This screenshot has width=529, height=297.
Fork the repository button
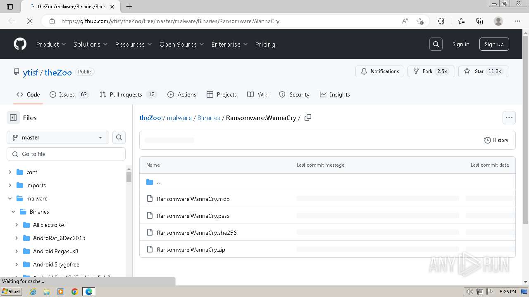[x=431, y=71]
